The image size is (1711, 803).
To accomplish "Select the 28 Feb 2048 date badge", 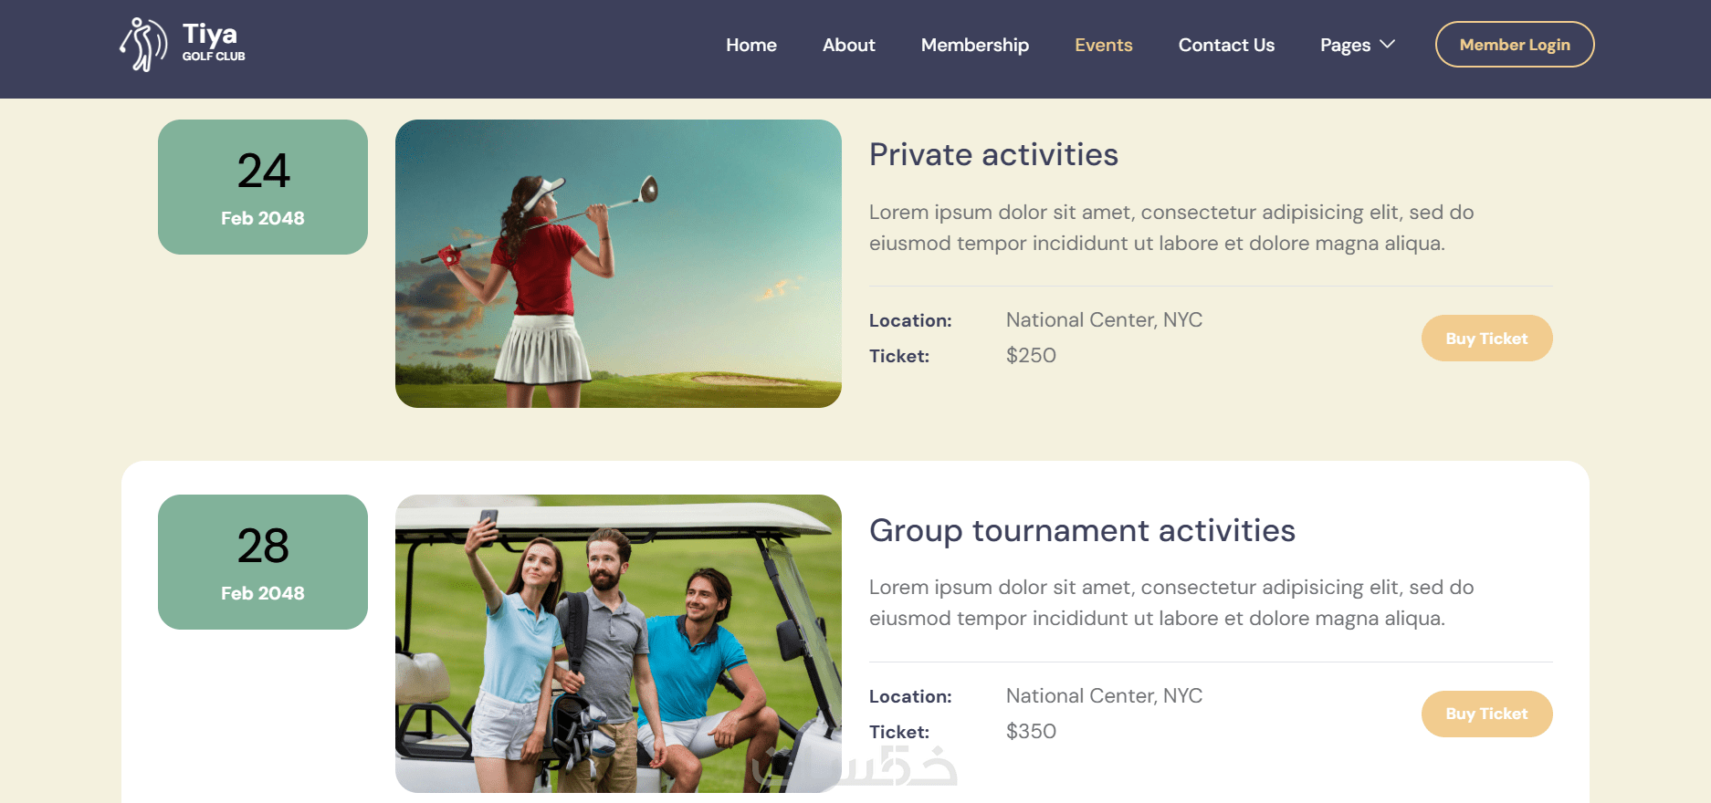I will tap(263, 562).
